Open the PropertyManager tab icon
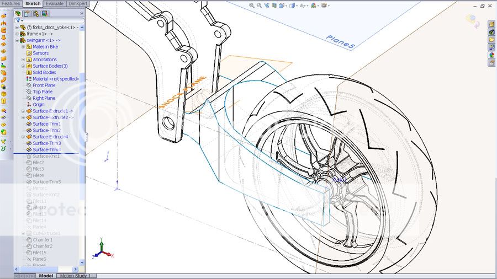This screenshot has width=497, height=279. click(x=27, y=13)
